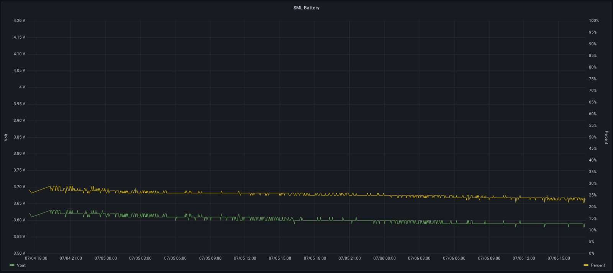
Task: Click the 60% right axis label
Action: (x=593, y=114)
